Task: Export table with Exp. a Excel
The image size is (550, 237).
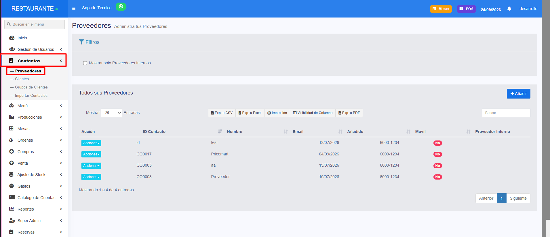Action: tap(250, 113)
